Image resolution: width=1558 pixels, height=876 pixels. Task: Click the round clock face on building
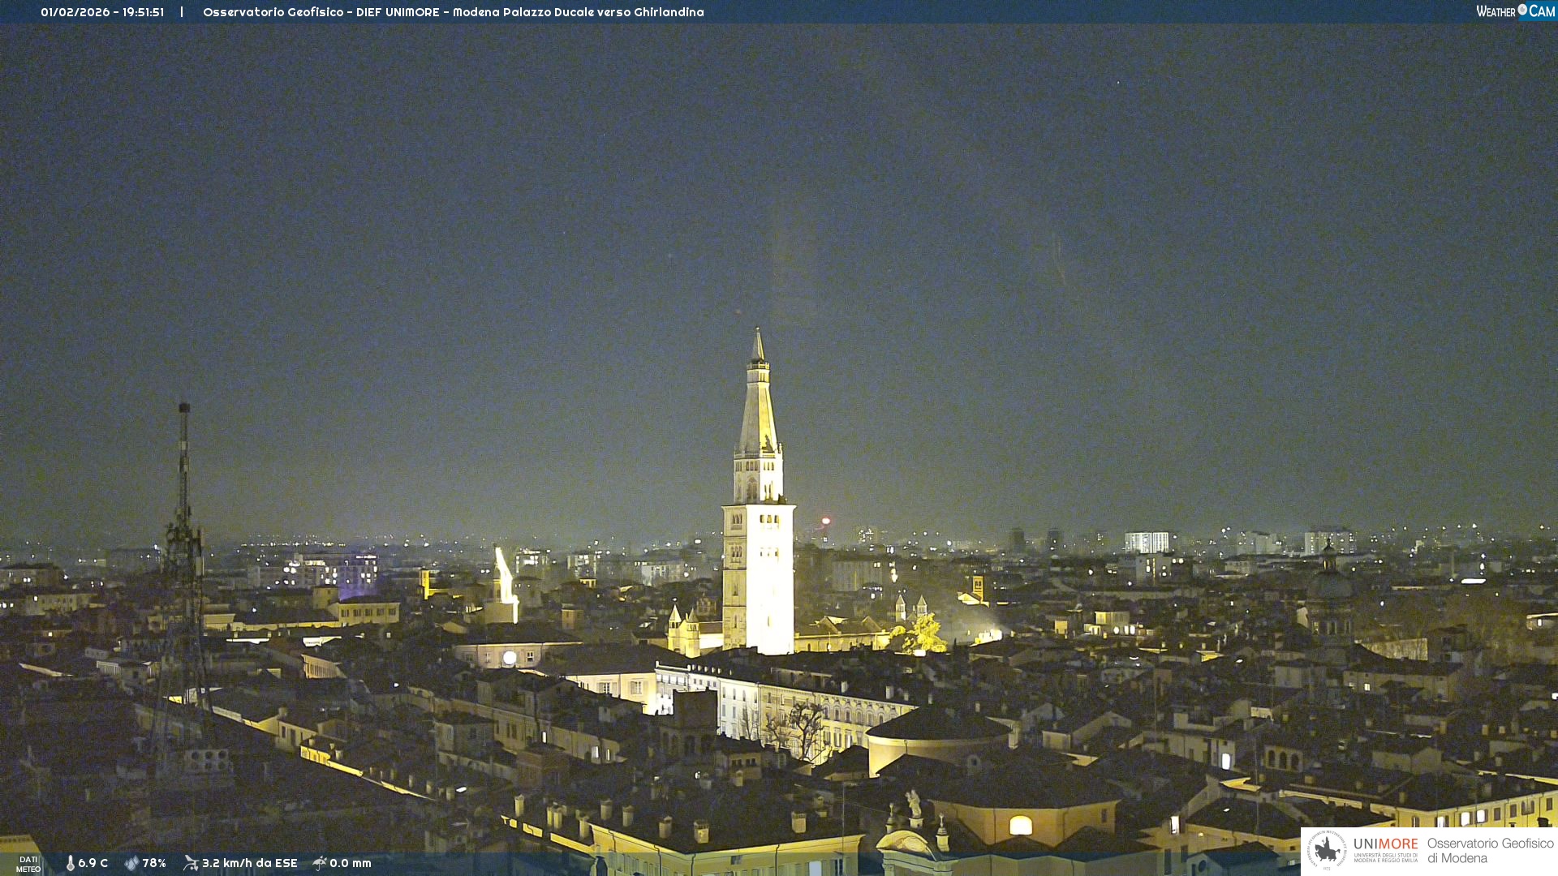pos(510,658)
